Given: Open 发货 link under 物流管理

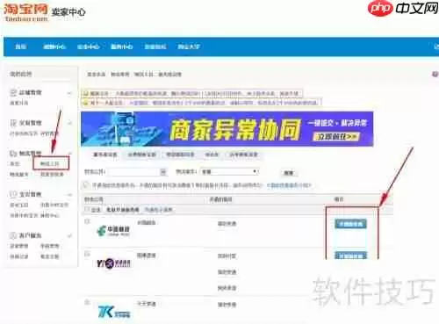Looking at the screenshot, I should pos(15,163).
